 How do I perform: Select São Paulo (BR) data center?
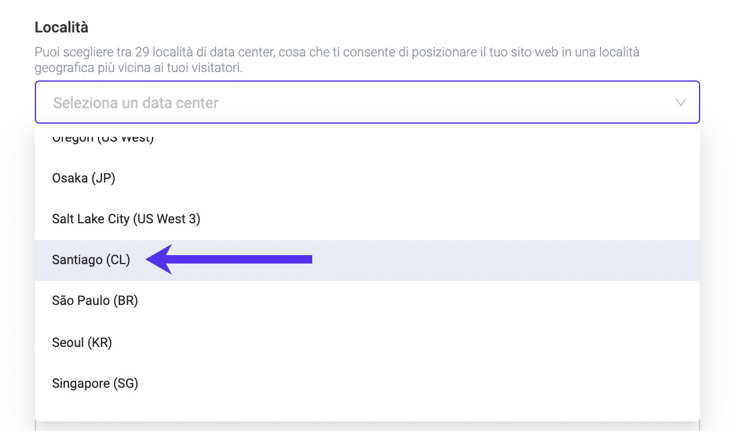[95, 301]
